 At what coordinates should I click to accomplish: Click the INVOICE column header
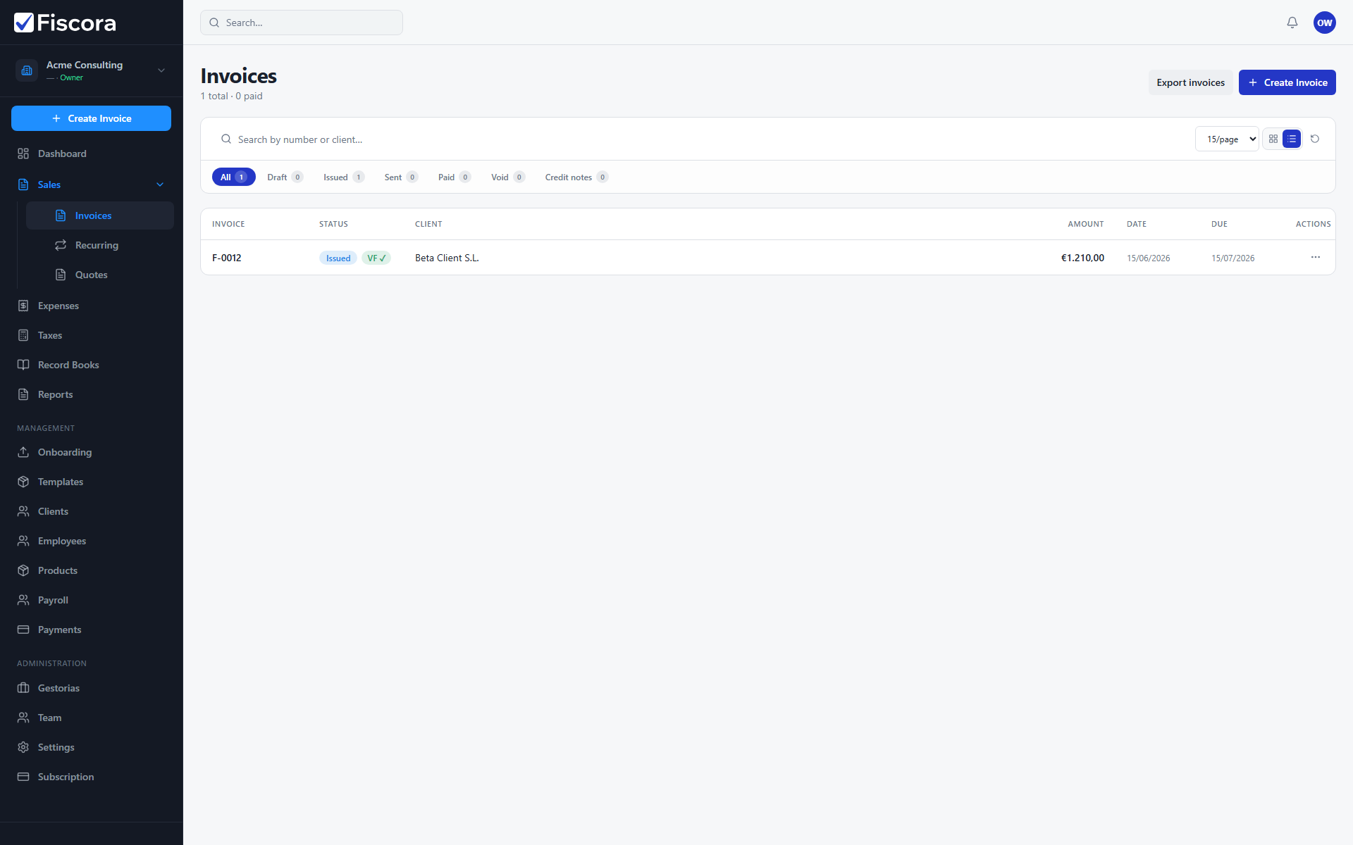tap(228, 224)
